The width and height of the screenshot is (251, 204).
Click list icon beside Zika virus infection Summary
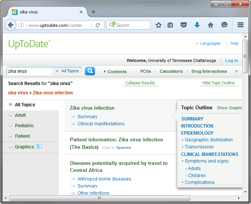point(73,117)
